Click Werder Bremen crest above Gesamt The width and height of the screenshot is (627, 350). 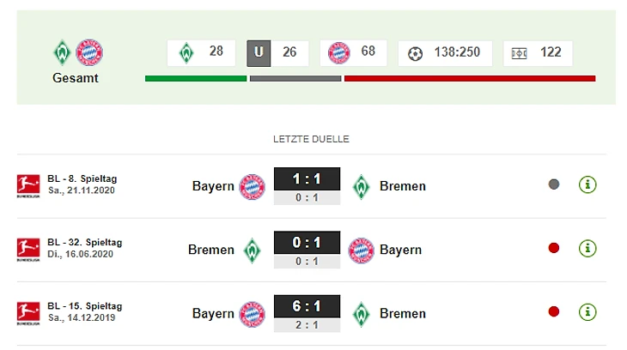tap(63, 53)
